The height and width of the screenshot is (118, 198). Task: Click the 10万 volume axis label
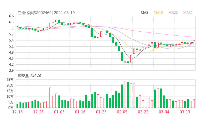coord(10,97)
